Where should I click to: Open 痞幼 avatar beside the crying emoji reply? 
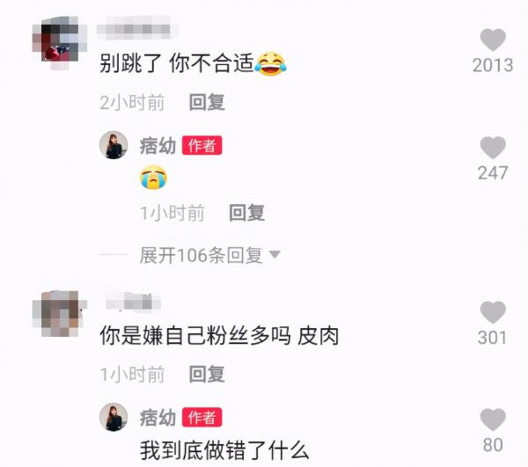coord(114,145)
